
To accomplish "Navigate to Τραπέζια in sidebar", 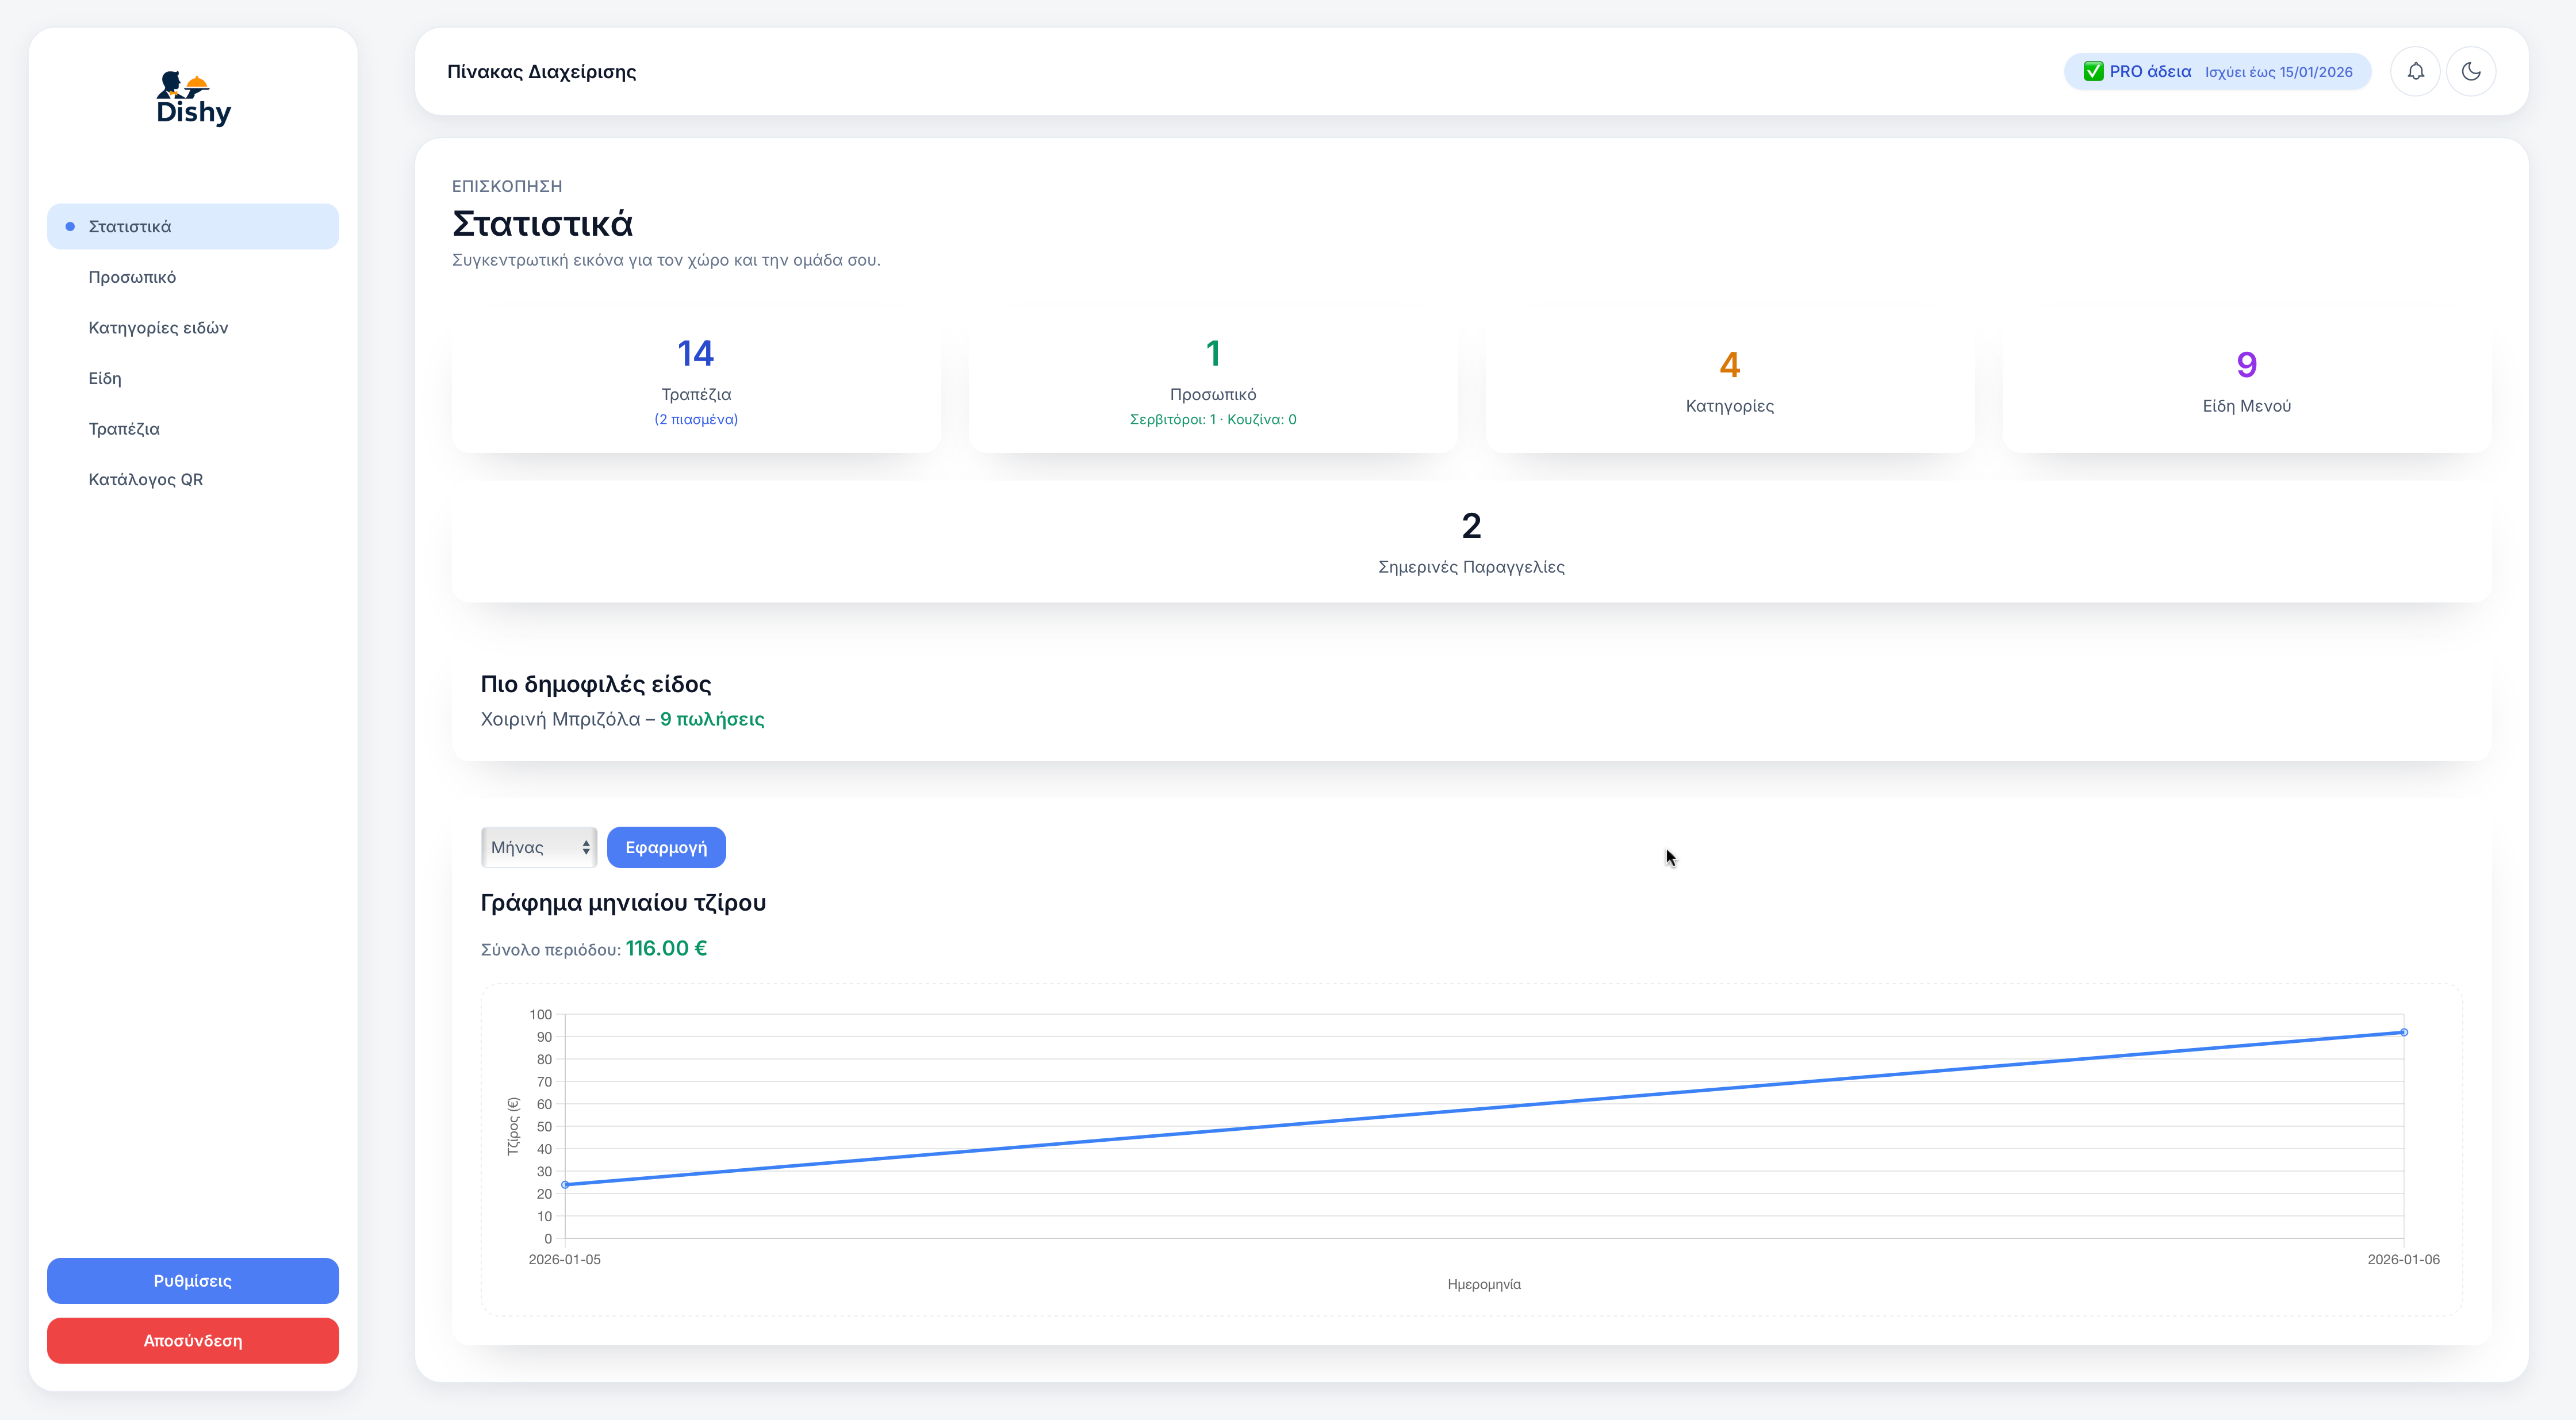I will pos(124,428).
